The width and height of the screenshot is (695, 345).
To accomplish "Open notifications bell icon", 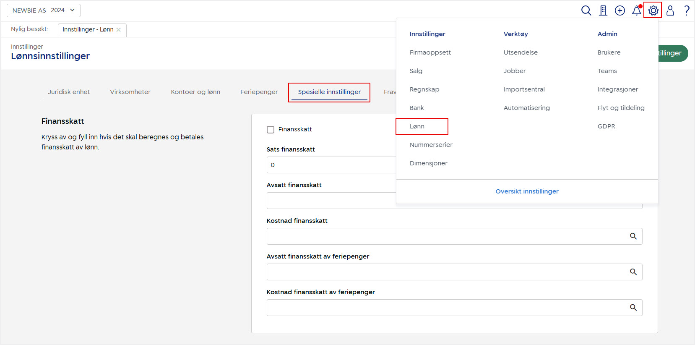I will coord(637,10).
